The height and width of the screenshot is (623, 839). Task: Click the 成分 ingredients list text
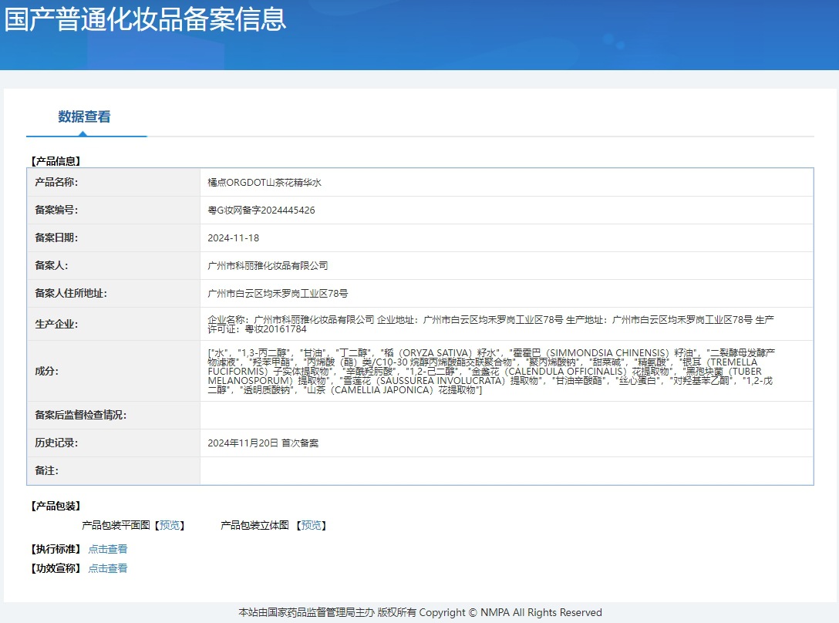pos(491,372)
